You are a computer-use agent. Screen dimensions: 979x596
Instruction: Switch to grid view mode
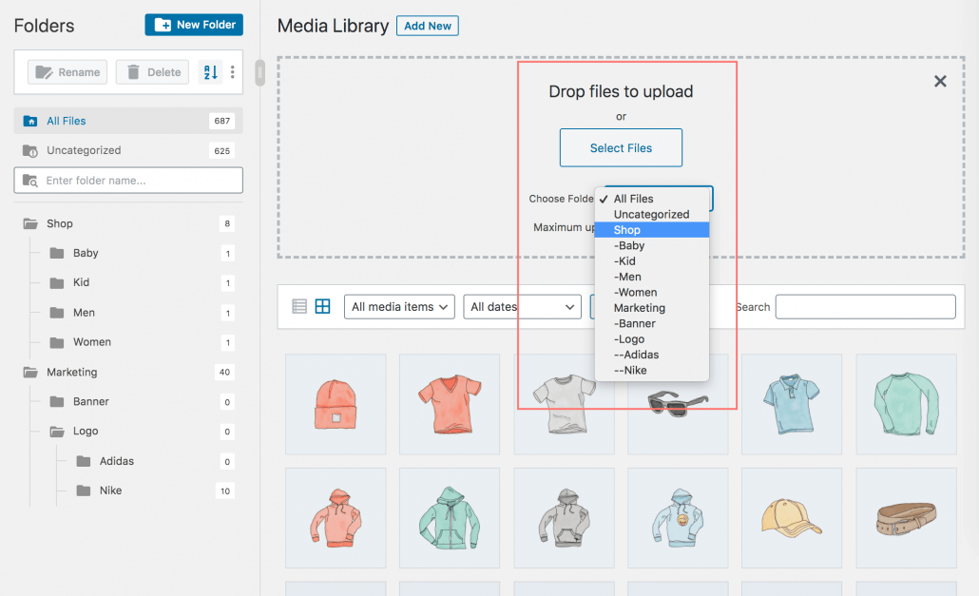323,306
